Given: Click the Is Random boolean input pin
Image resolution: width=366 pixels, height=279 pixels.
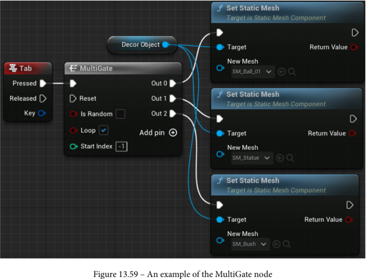Looking at the screenshot, I should (x=74, y=114).
